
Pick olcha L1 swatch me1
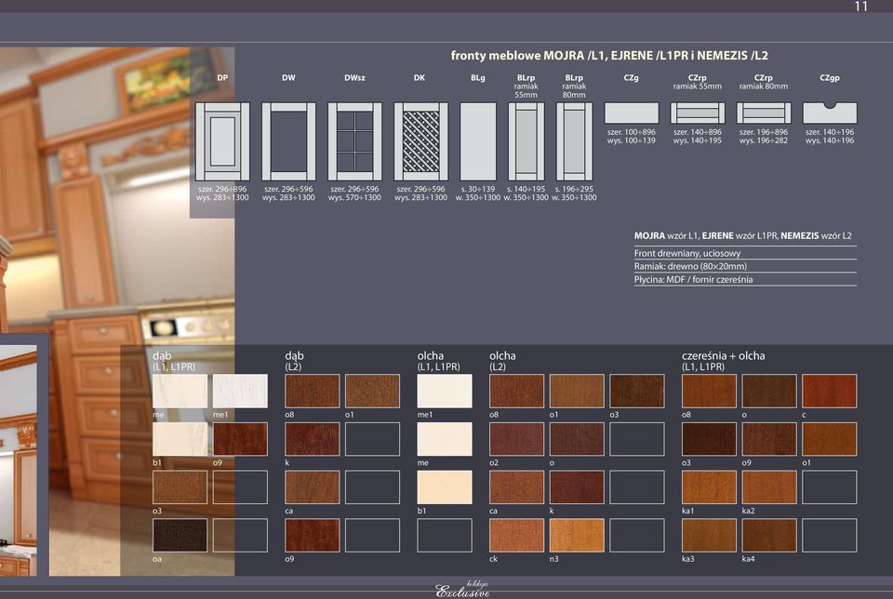(445, 392)
